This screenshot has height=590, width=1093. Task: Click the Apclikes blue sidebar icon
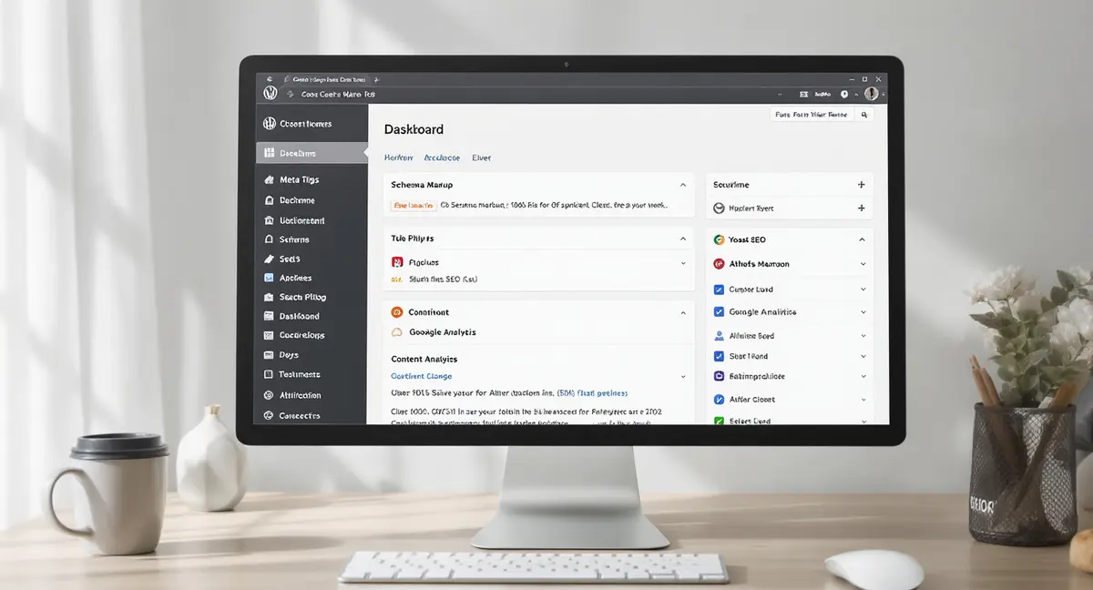[x=270, y=278]
